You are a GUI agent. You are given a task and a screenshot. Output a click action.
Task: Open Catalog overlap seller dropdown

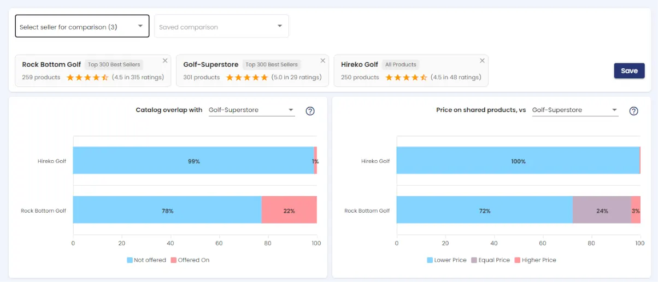pyautogui.click(x=251, y=110)
